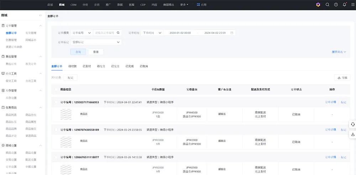This screenshot has width=356, height=175.
Task: Open the 全部标记 order mark dropdown
Action: [96, 42]
